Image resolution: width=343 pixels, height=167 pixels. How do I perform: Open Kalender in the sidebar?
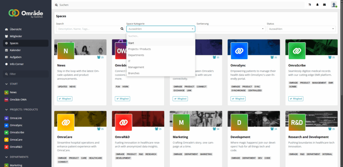tap(26, 50)
